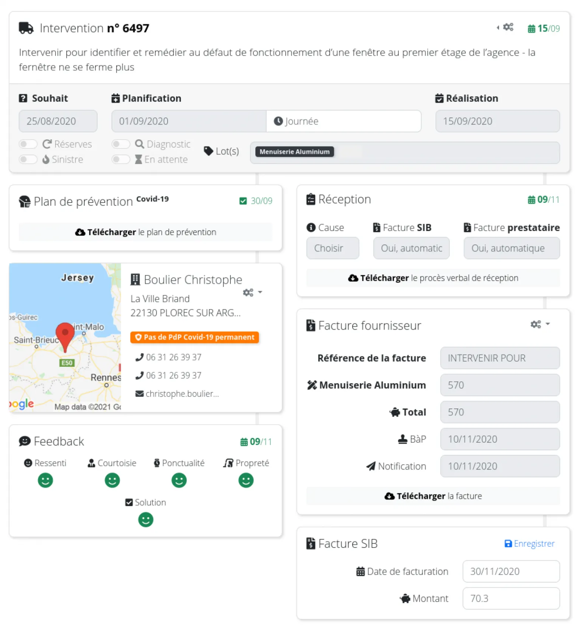Click the Feedback calendar icon dated 09/11

point(244,442)
